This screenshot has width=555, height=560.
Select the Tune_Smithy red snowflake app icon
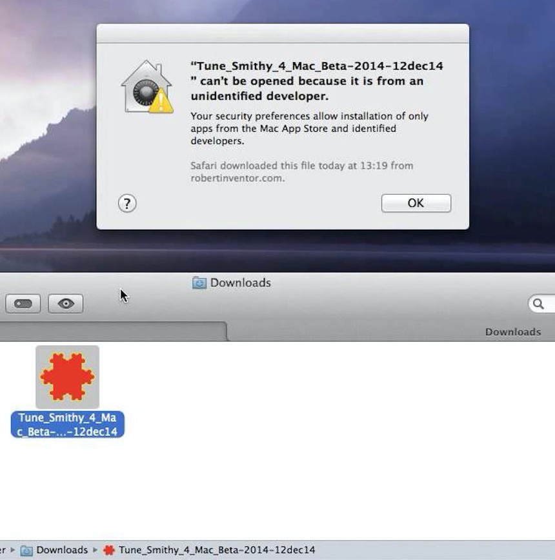(67, 376)
